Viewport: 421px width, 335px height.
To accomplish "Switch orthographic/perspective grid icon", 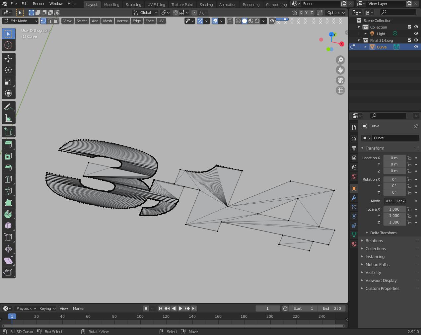I will click(340, 90).
